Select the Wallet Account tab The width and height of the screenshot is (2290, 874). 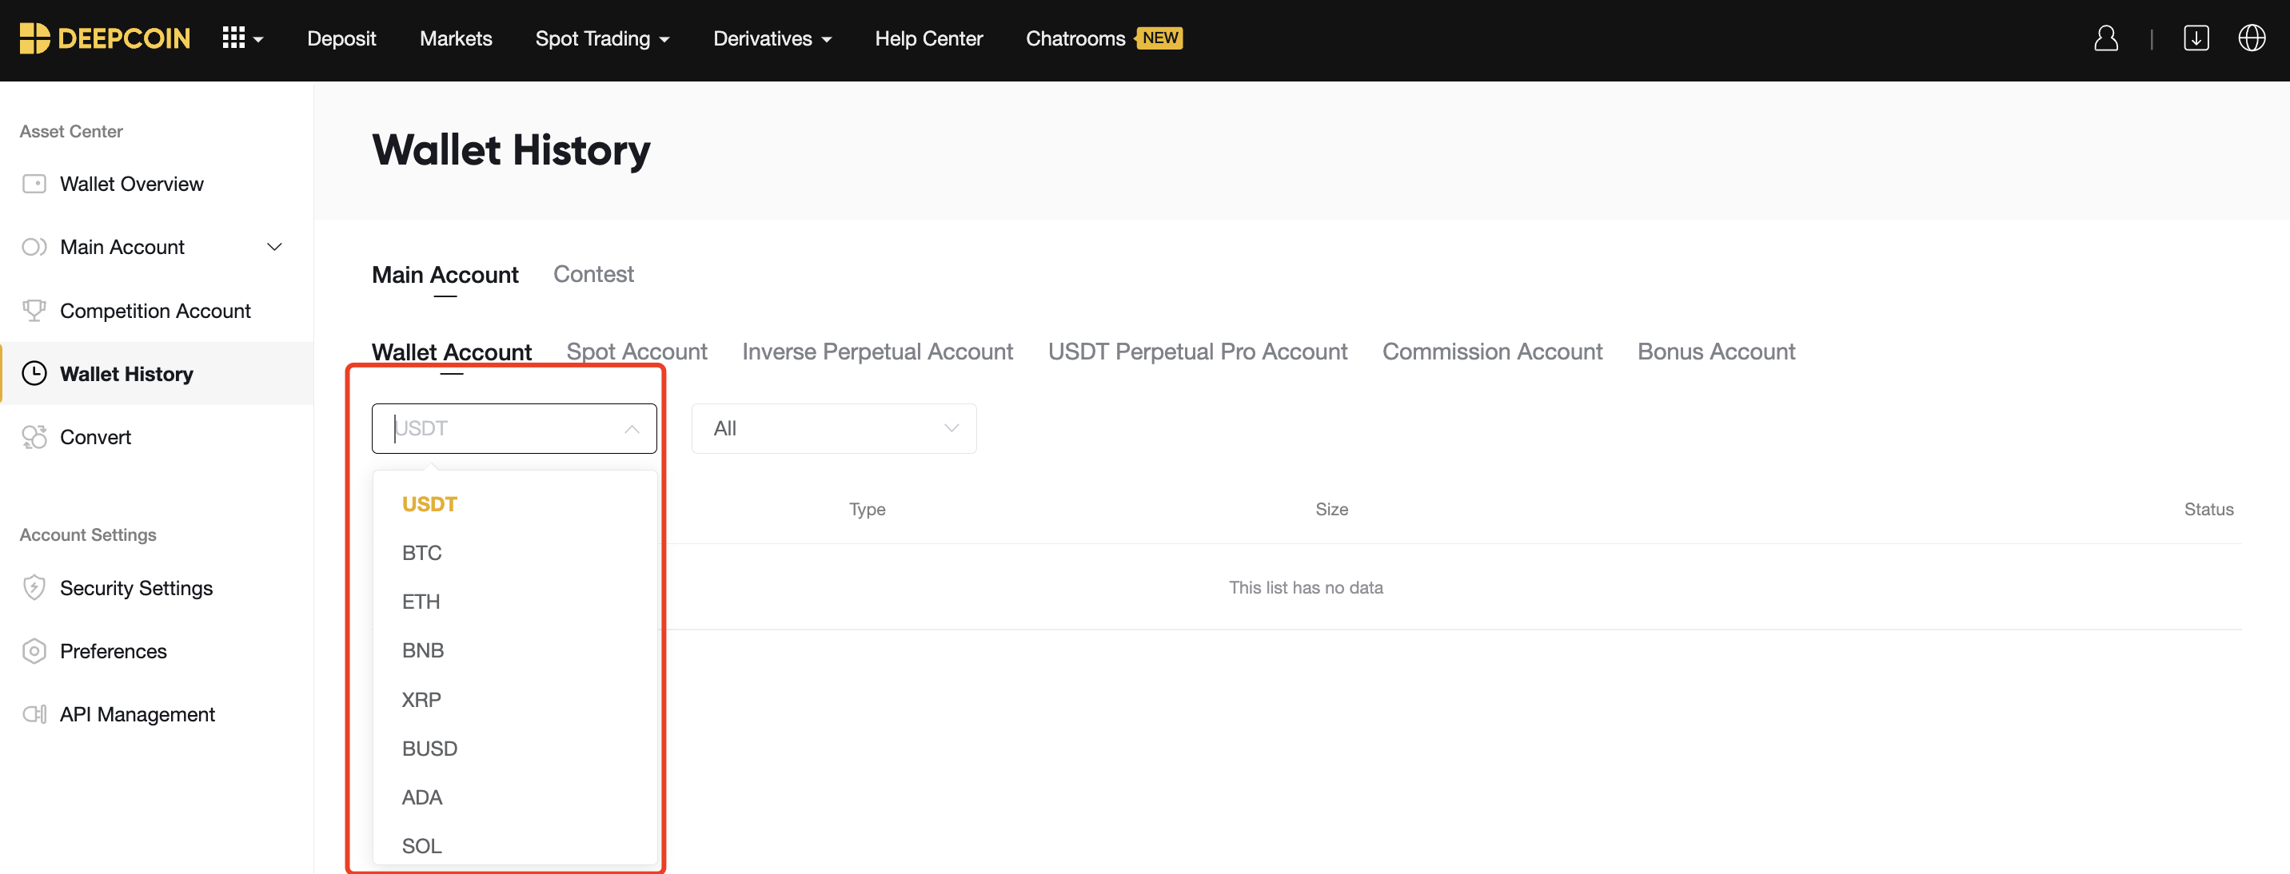451,352
